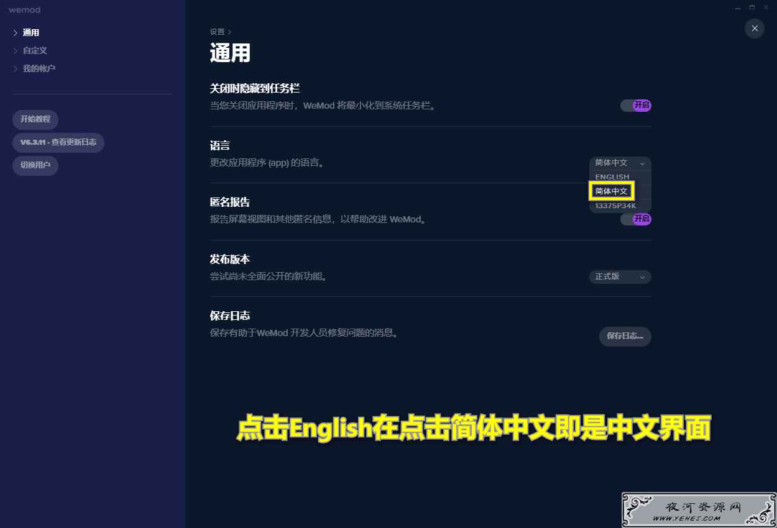This screenshot has height=528, width=777.
Task: Click description 尝试尚未全面公开的新功能。
Action: (269, 276)
